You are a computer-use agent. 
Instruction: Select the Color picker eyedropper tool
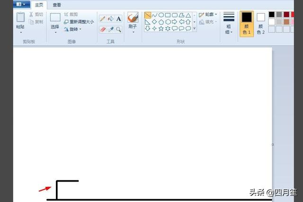110,29
